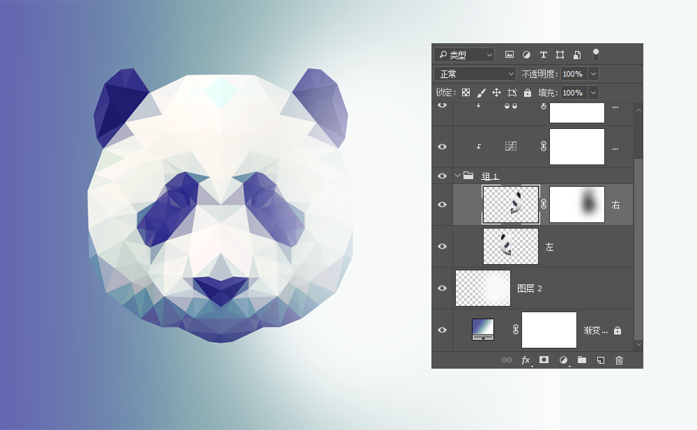Select the curves layer white mask thumbnail
The image size is (697, 430).
click(x=577, y=147)
